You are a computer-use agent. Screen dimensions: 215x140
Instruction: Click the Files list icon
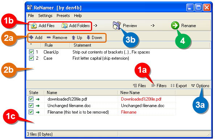[135, 86]
